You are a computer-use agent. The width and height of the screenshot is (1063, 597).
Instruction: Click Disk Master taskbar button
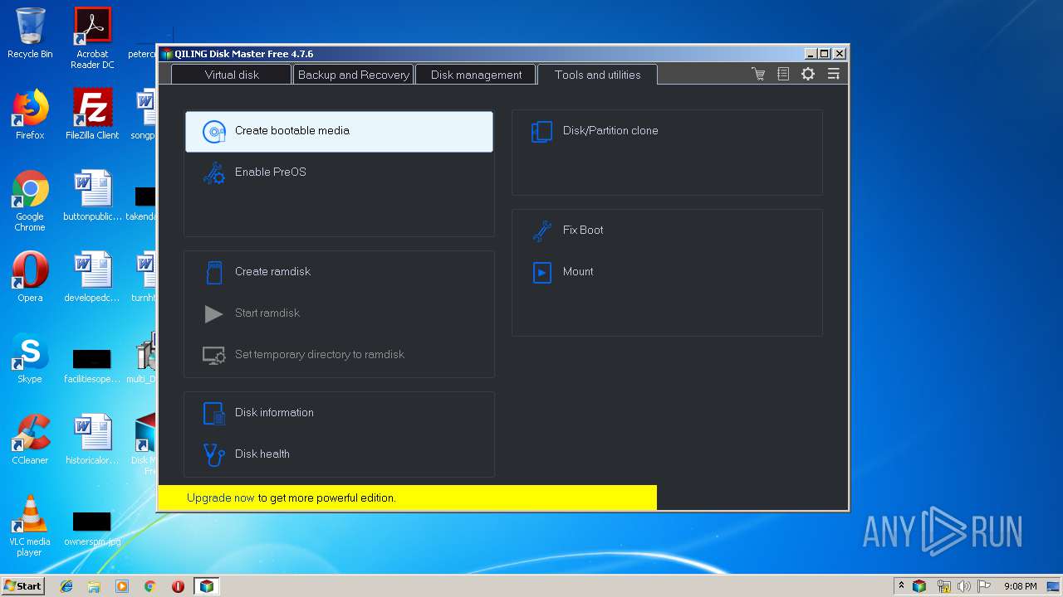(x=206, y=586)
